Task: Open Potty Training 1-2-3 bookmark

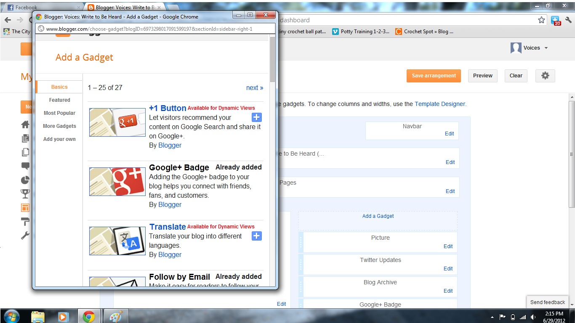Action: point(361,32)
